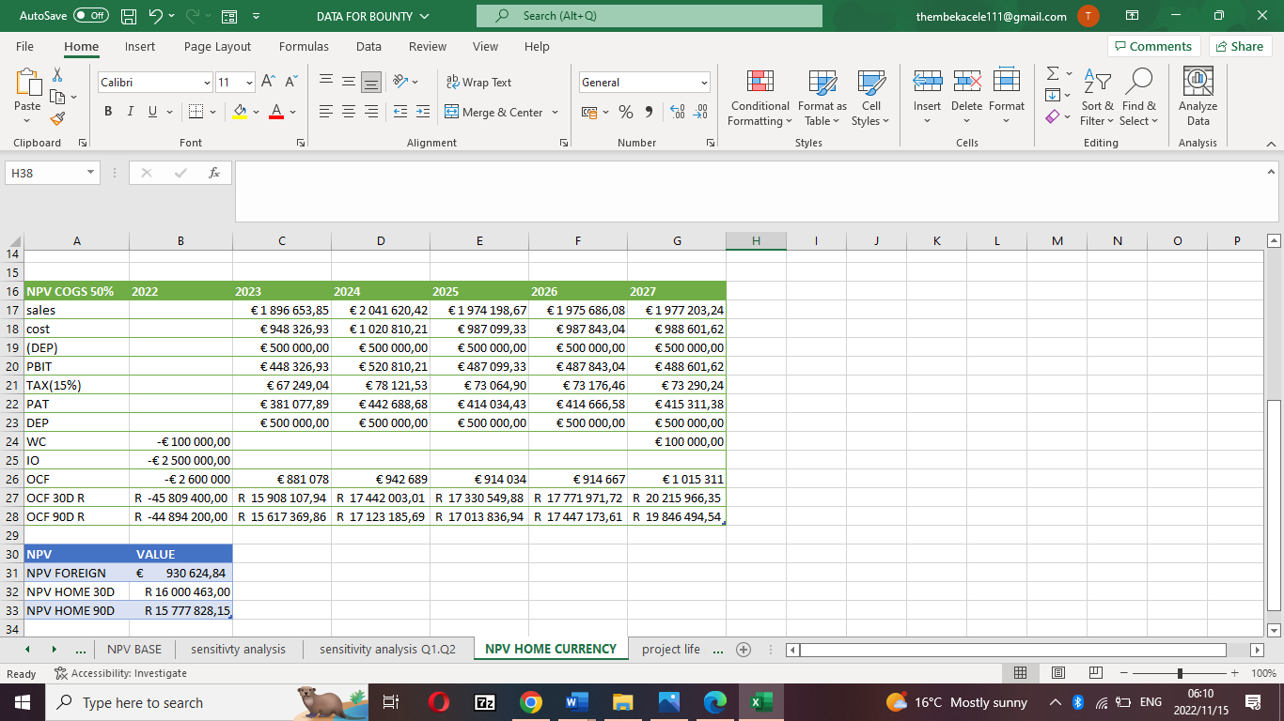Apply Percent Style format
1284x721 pixels.
(x=626, y=112)
